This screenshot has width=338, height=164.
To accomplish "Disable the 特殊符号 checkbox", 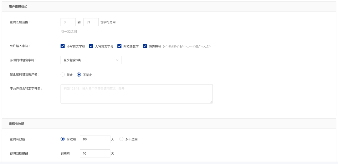I will pos(145,46).
